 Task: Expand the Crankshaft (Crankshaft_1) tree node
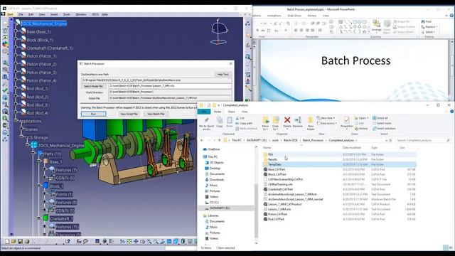pos(16,48)
